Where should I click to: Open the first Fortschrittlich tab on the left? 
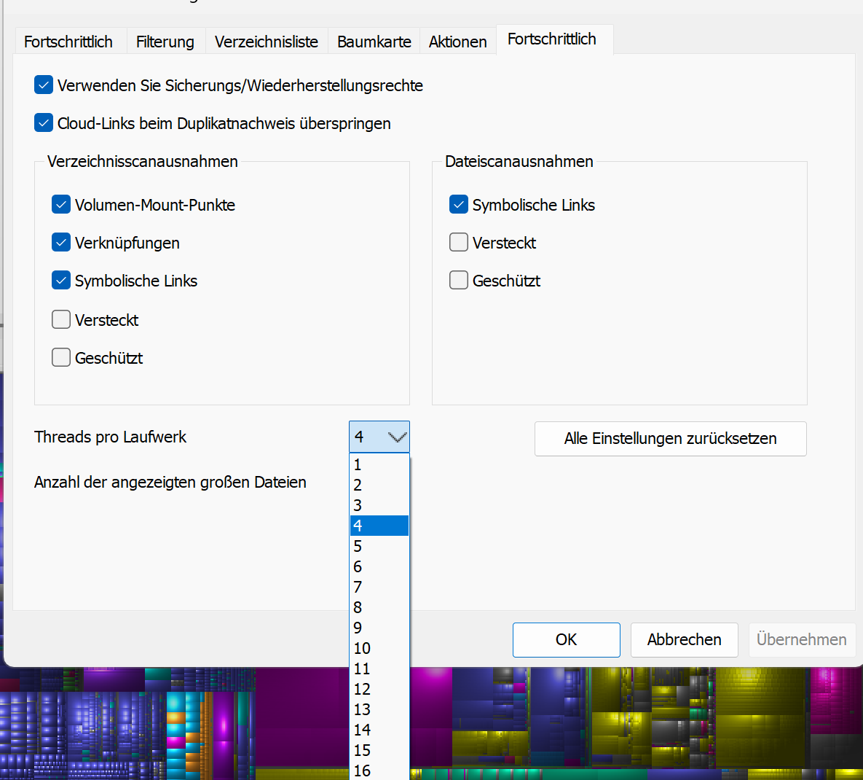coord(68,42)
